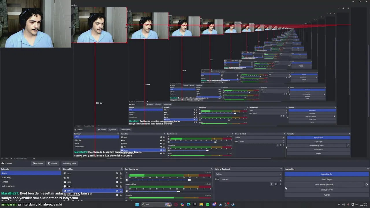Select the Elden Ring scene
370x208 pixels.
(x=31, y=177)
